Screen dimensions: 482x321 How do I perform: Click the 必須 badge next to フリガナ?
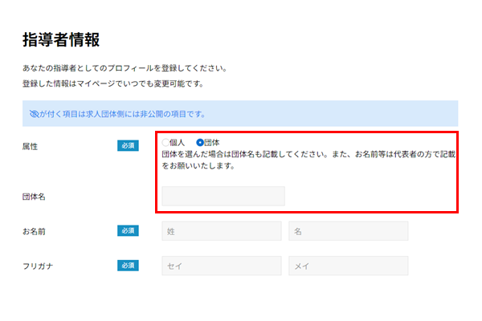pos(128,266)
